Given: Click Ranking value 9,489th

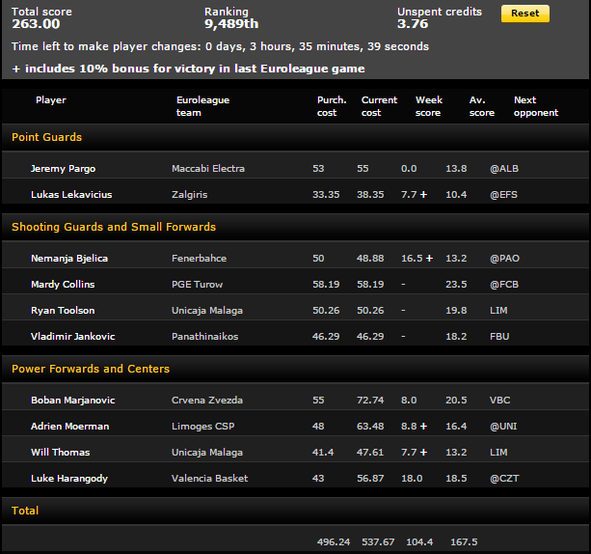Looking at the screenshot, I should click(x=231, y=24).
